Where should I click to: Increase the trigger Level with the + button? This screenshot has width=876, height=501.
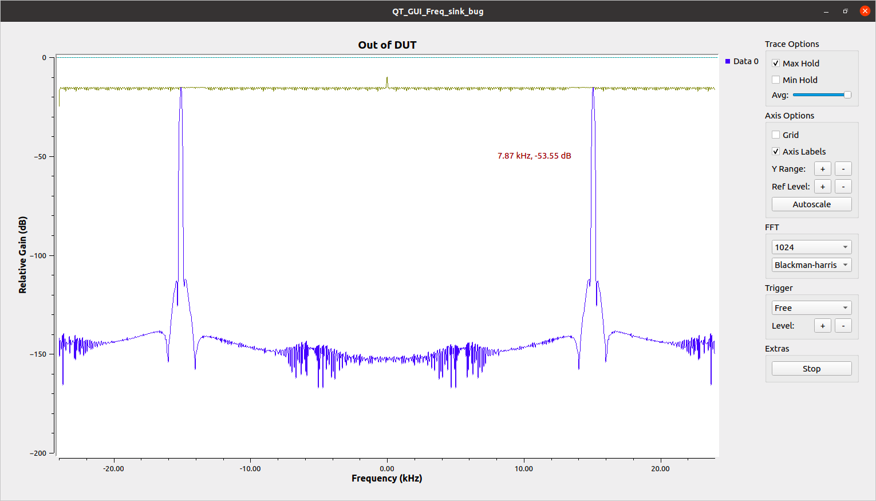(823, 325)
